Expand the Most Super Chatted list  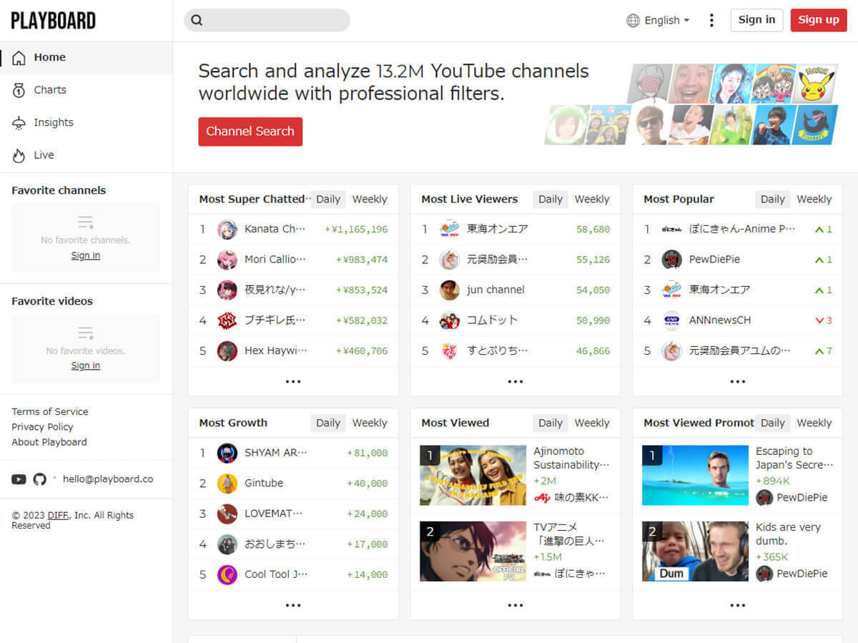click(x=293, y=382)
